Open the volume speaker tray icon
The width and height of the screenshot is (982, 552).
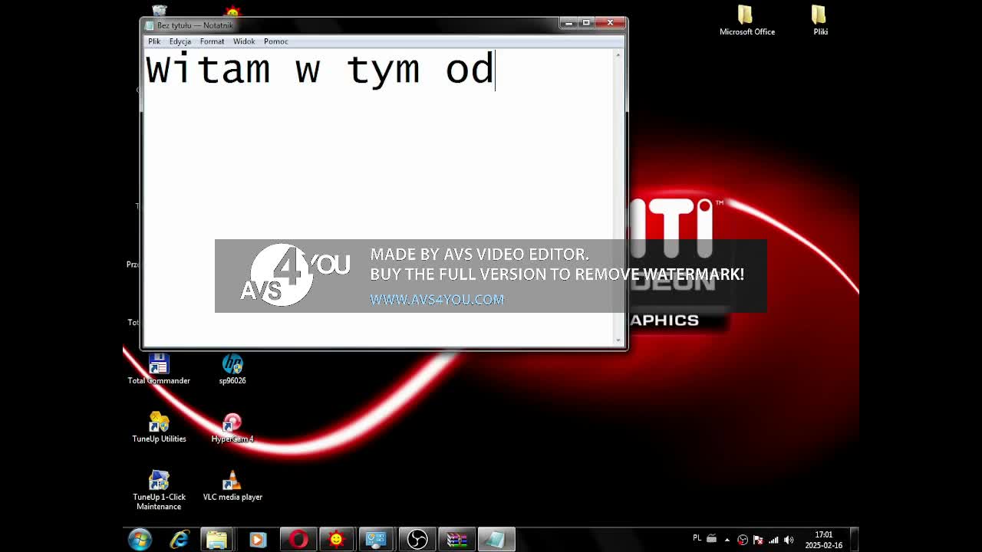point(789,540)
